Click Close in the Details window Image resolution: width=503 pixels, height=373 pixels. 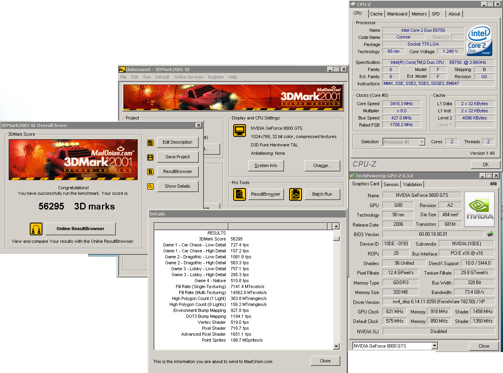point(325,361)
